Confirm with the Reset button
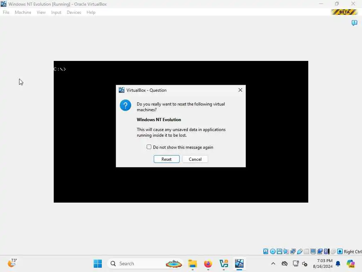Screen dimensions: 362x272 tap(167, 159)
